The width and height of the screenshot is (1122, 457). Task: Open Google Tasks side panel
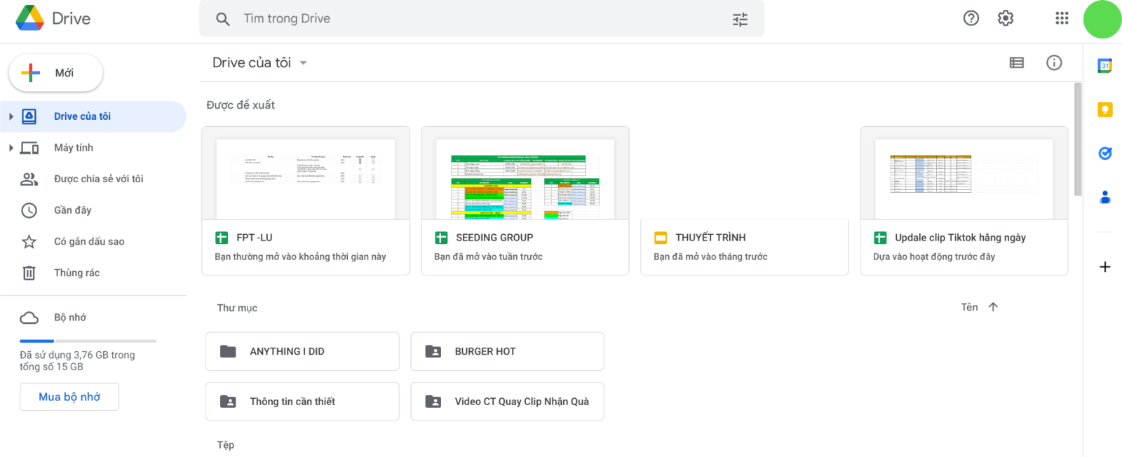1105,154
